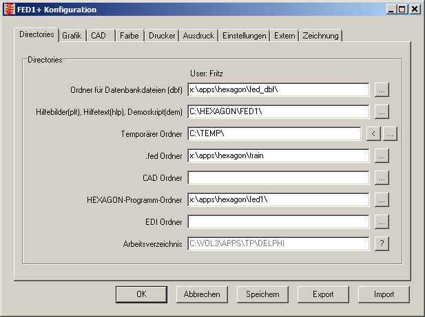Image resolution: width=425 pixels, height=317 pixels.
Task: Browse for the Hilfebilder help files folder
Action: pos(382,111)
